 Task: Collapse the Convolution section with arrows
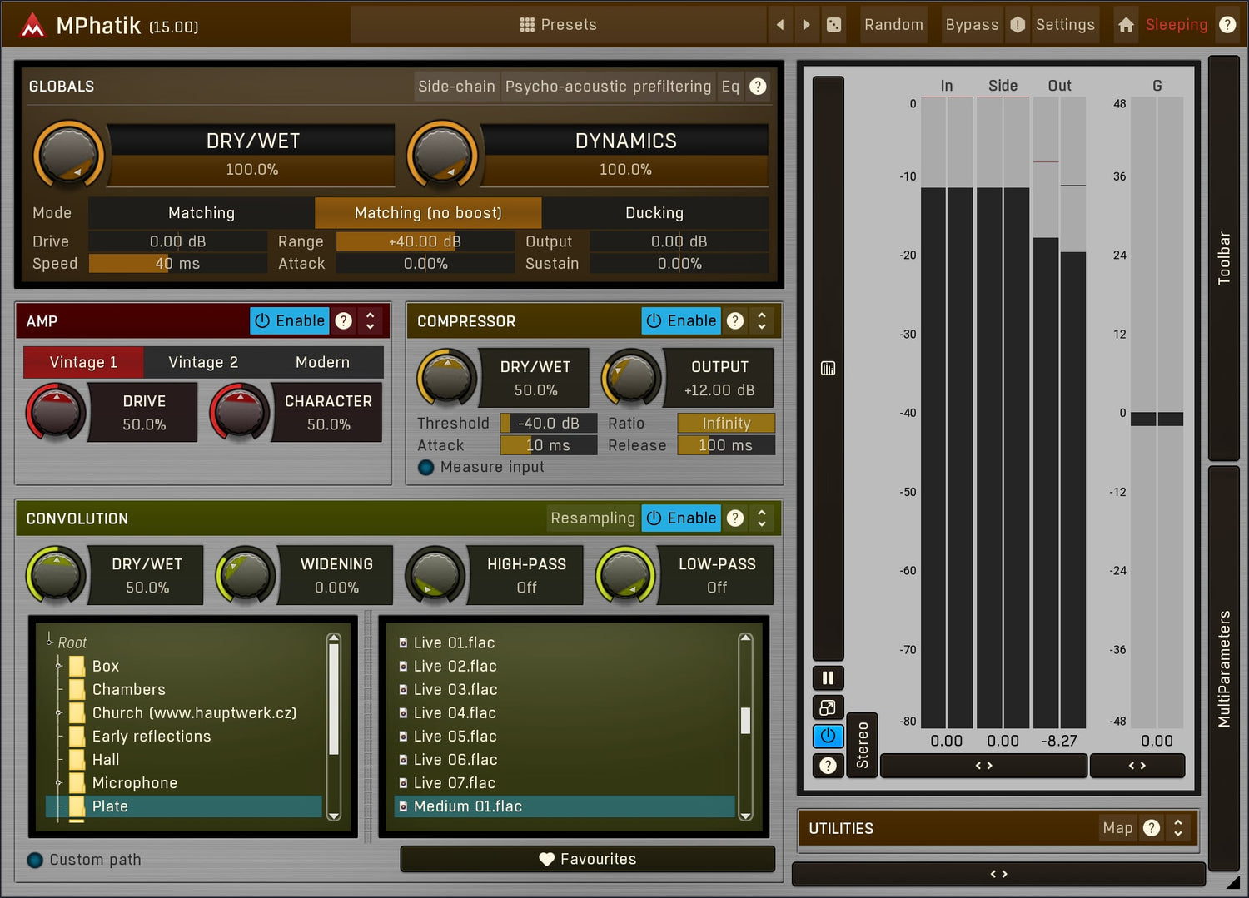pyautogui.click(x=762, y=518)
